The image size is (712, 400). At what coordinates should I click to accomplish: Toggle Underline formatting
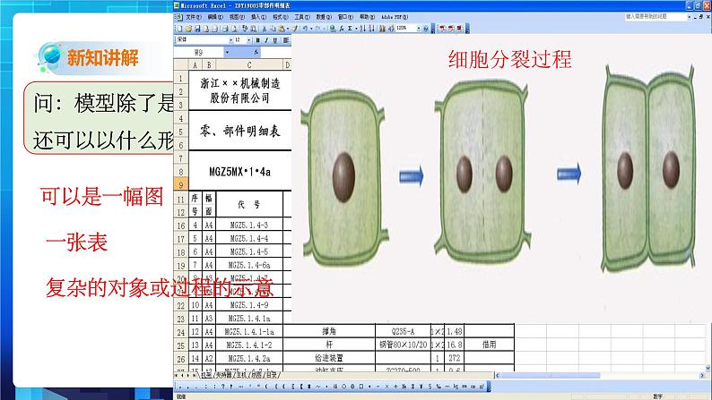[275, 40]
